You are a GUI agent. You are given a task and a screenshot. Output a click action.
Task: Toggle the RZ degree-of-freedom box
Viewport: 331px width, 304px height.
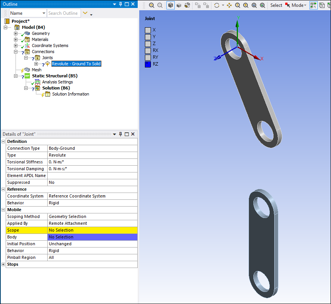(148, 64)
